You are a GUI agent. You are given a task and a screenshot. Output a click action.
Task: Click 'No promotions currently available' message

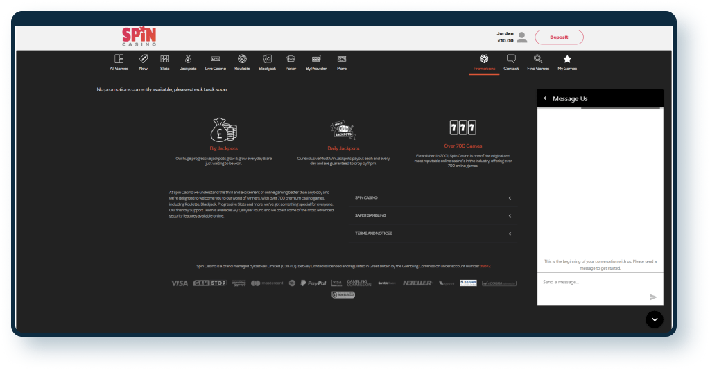162,89
